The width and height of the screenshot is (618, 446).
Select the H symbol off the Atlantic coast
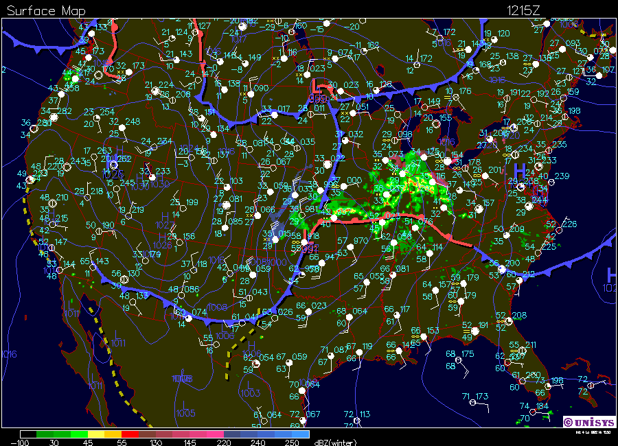point(610,273)
